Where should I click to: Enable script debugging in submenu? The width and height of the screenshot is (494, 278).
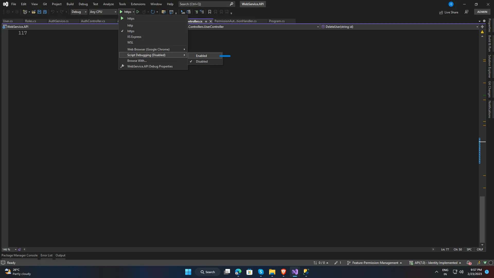point(201,56)
